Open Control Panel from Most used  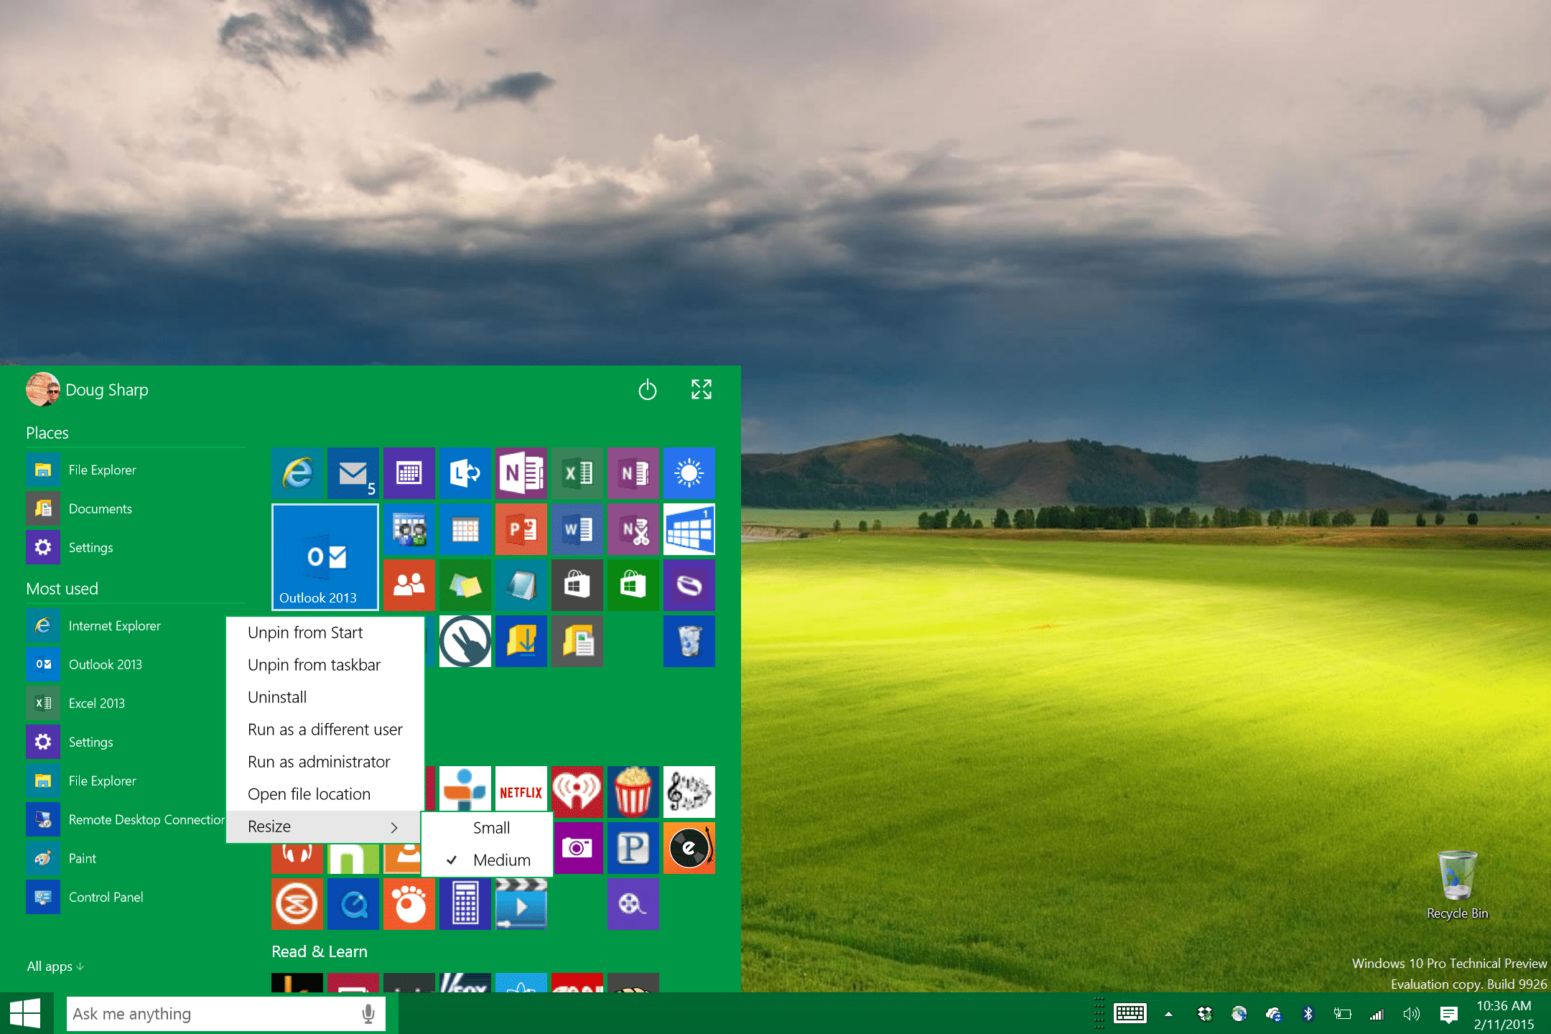pyautogui.click(x=126, y=897)
